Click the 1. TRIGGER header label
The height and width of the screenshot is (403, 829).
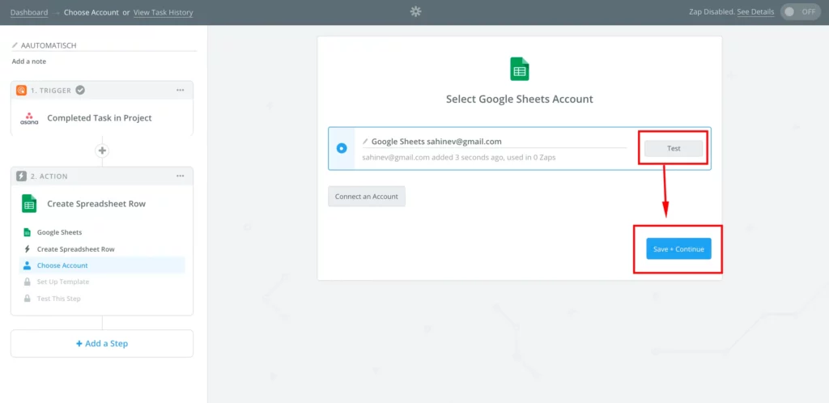point(51,91)
